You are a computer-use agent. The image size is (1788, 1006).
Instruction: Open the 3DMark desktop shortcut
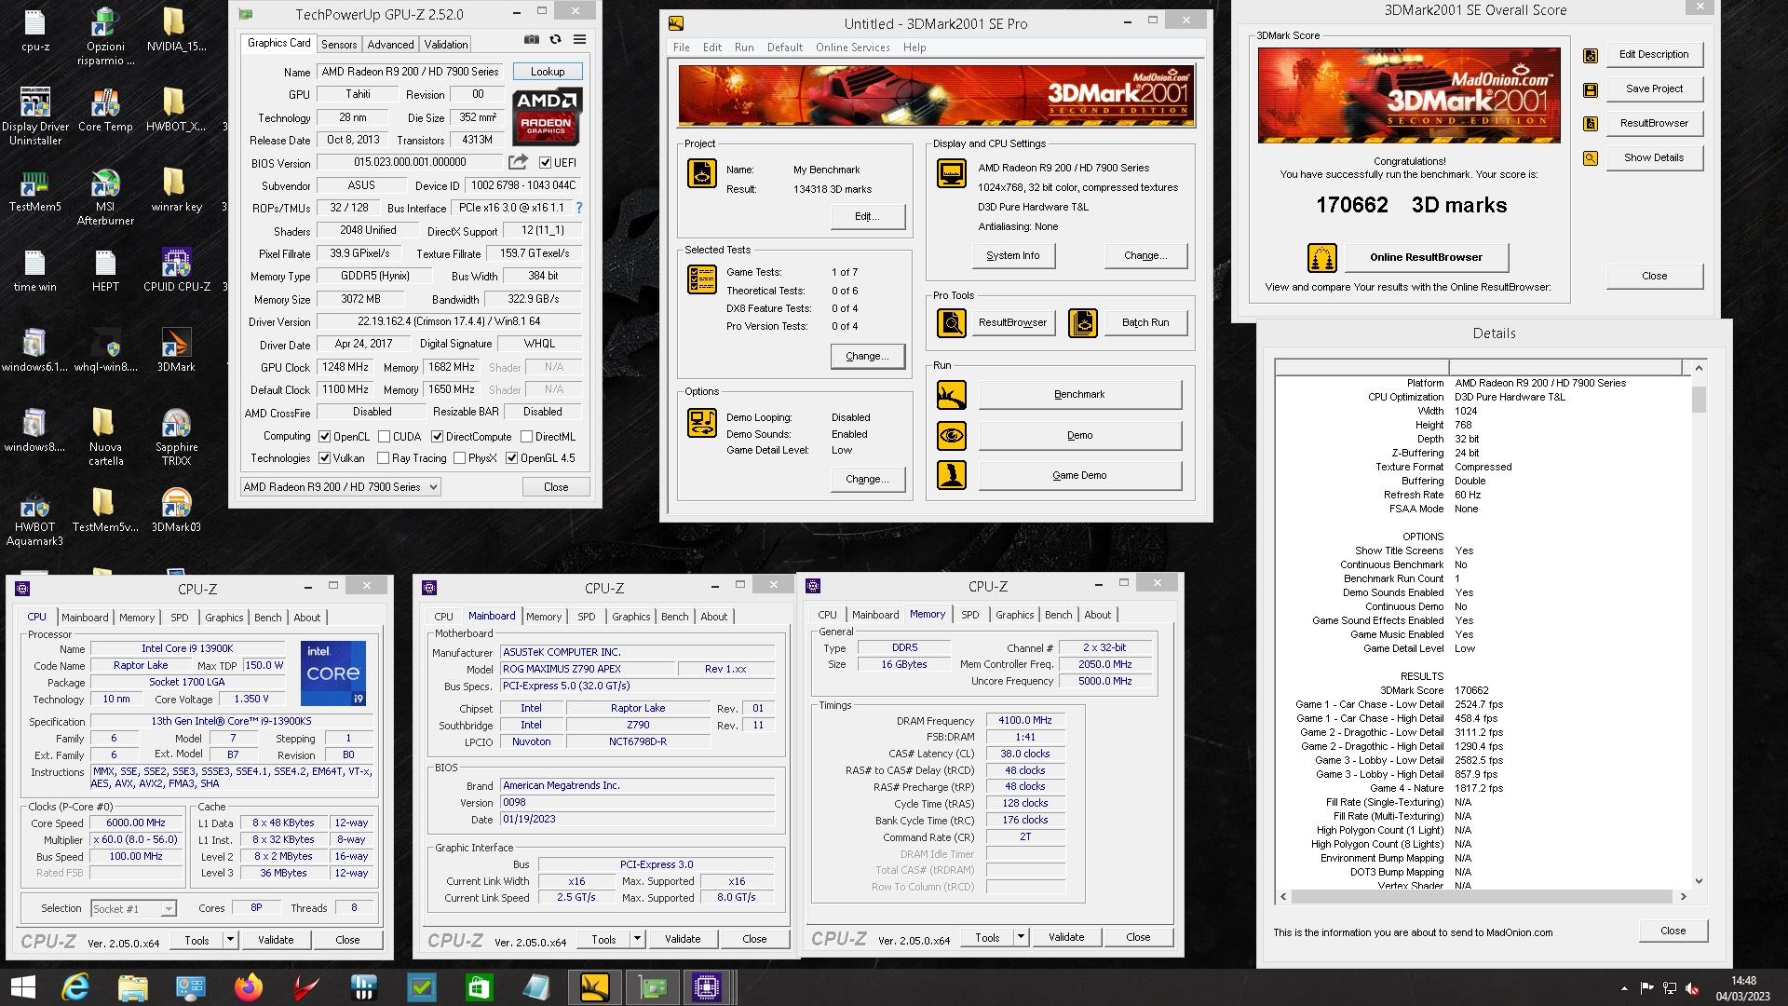[x=176, y=350]
